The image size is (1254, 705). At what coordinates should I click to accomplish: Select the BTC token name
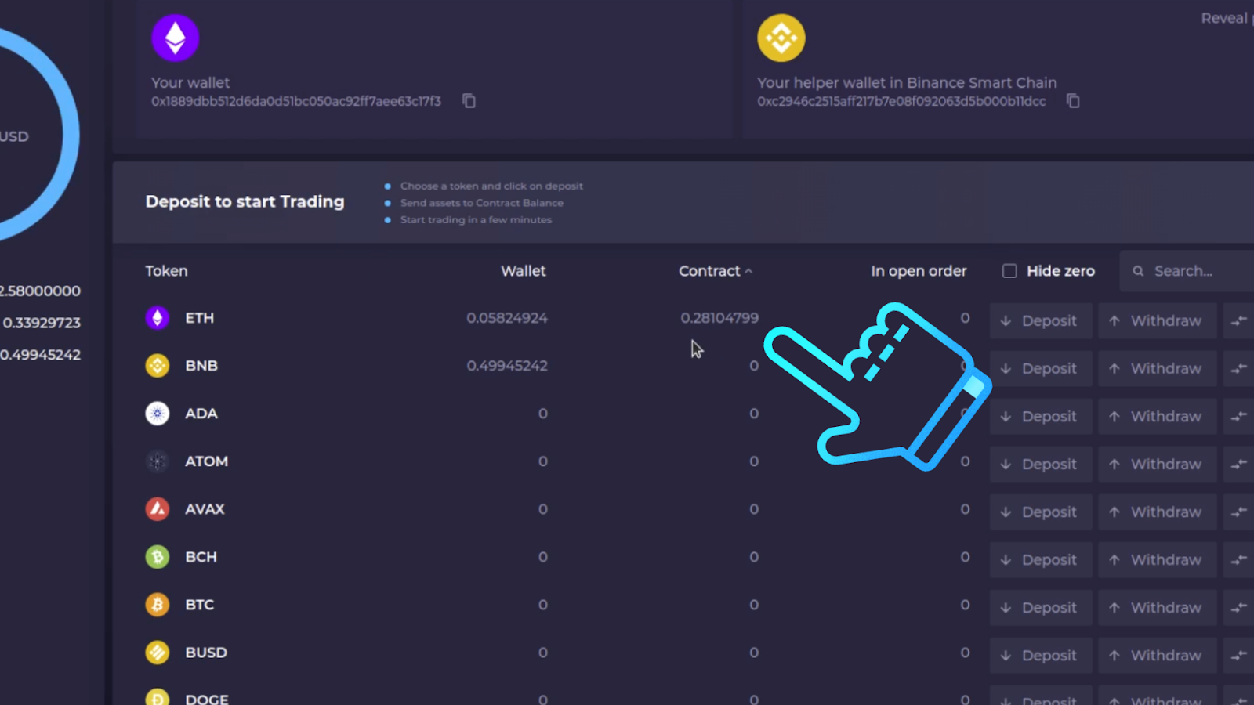pyautogui.click(x=199, y=605)
